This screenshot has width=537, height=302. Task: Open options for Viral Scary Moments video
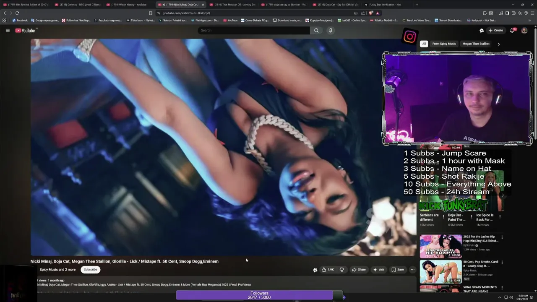point(502,288)
